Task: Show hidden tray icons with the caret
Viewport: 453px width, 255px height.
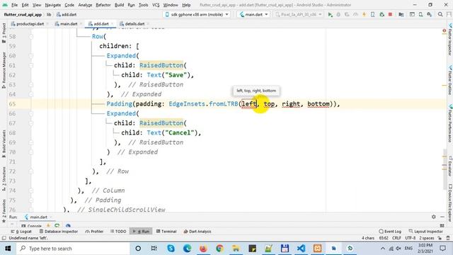Action: (x=383, y=249)
